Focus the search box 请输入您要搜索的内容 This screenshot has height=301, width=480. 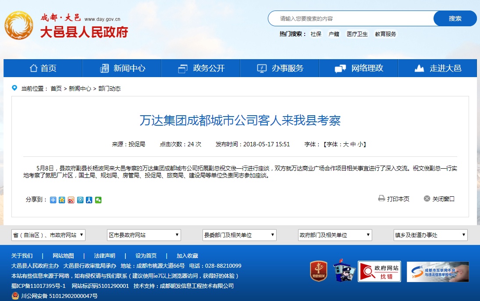(351, 18)
